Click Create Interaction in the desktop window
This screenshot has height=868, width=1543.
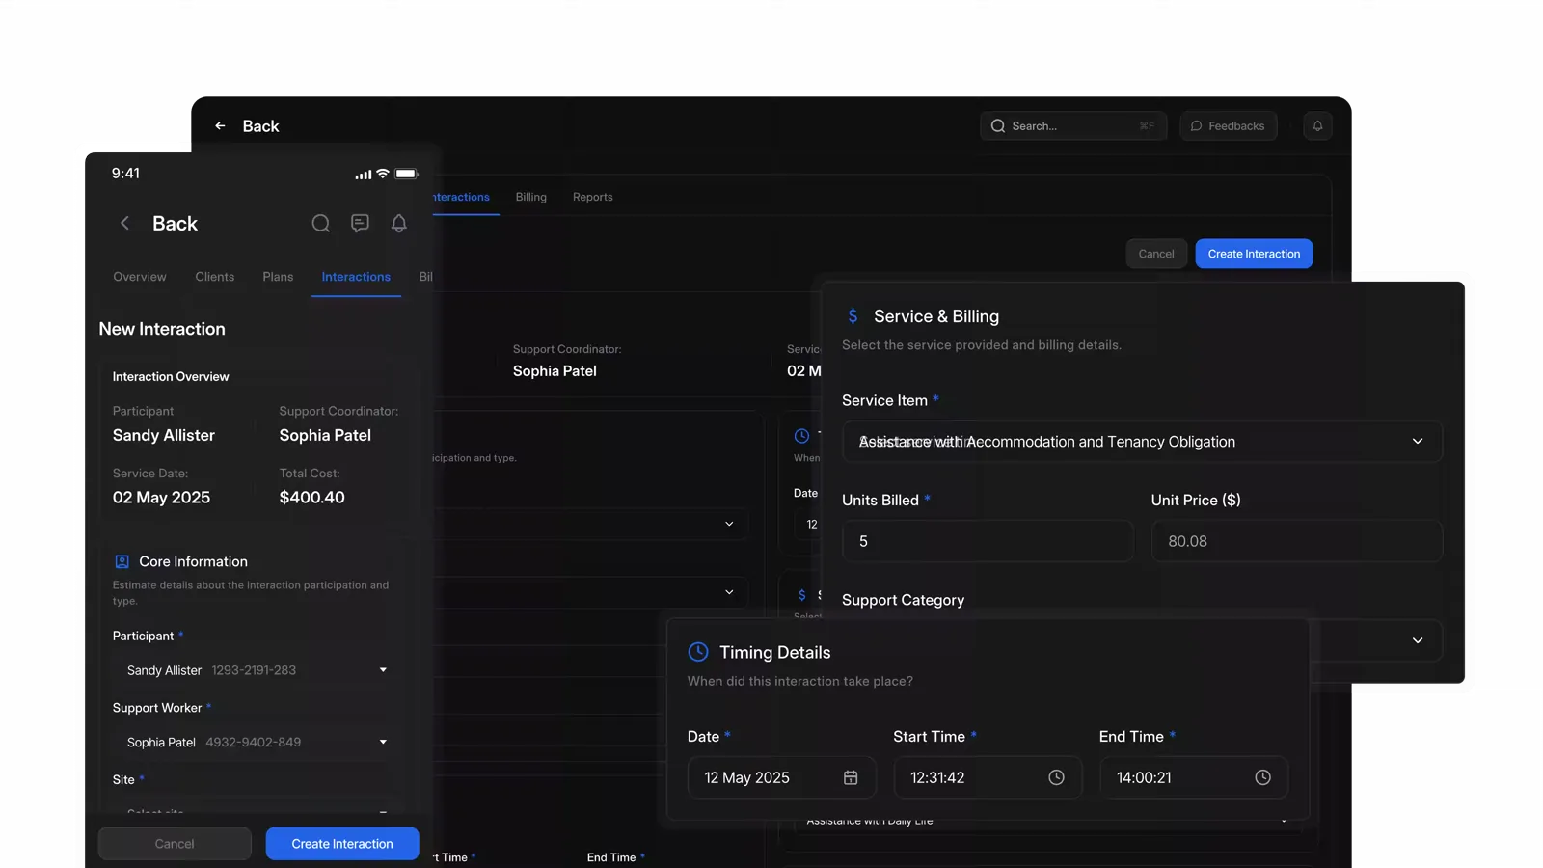1254,254
